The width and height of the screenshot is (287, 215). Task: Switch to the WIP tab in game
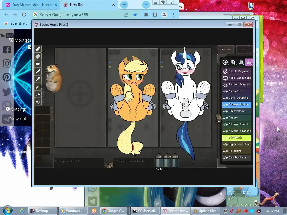(244, 50)
